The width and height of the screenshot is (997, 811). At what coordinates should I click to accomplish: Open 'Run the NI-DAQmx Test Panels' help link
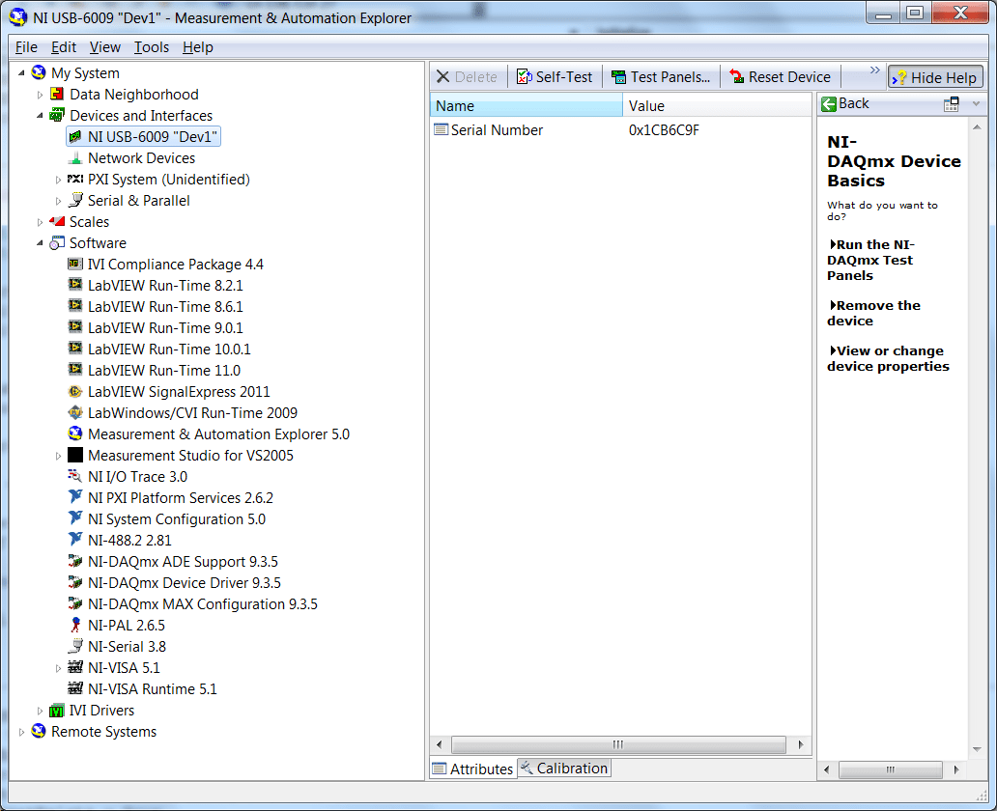[x=871, y=260]
